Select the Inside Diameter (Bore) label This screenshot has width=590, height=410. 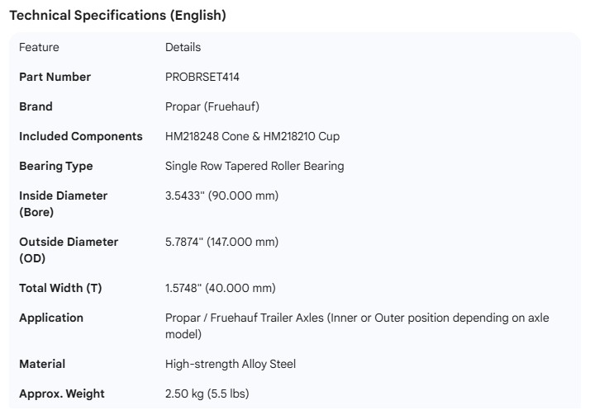click(x=64, y=204)
